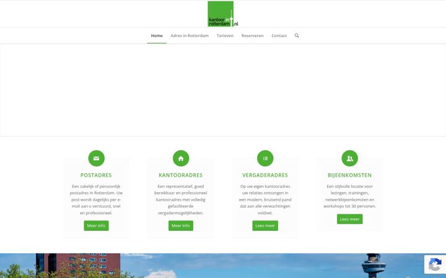Click text 'Een stijlvolle locatie voor'

[x=349, y=187]
